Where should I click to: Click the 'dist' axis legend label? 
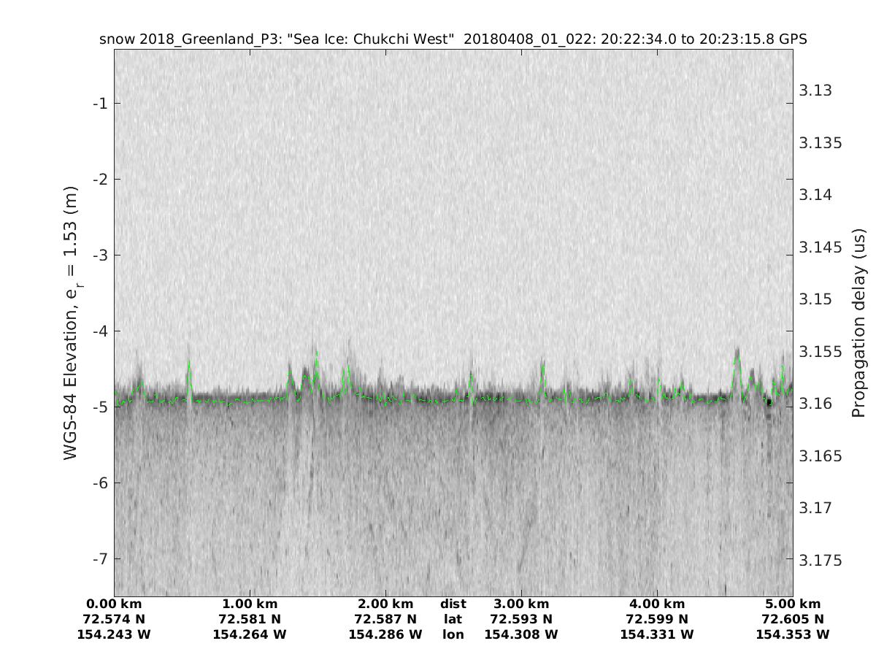coord(453,604)
